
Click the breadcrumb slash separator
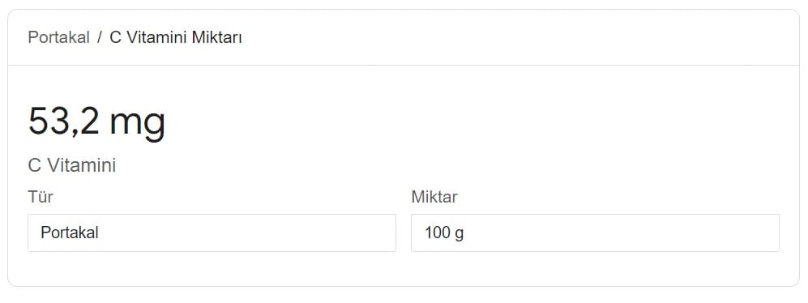[x=100, y=37]
